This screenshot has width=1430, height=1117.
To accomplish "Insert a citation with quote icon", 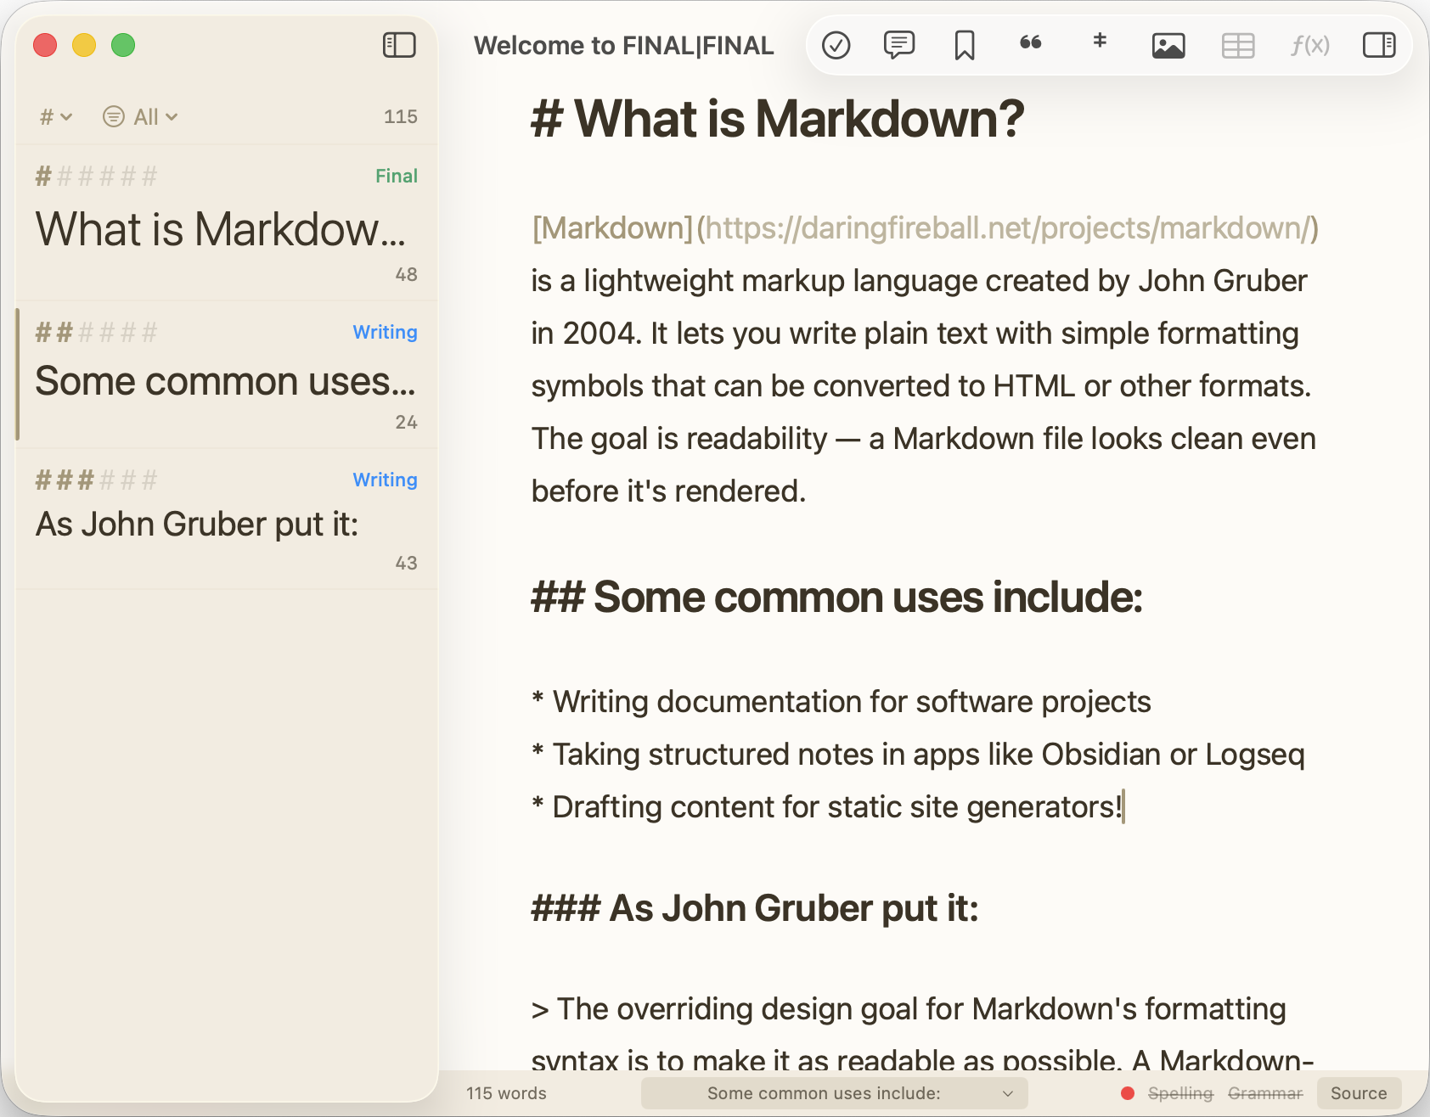I will pyautogui.click(x=1031, y=42).
